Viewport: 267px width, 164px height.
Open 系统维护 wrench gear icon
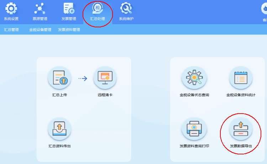(126, 8)
